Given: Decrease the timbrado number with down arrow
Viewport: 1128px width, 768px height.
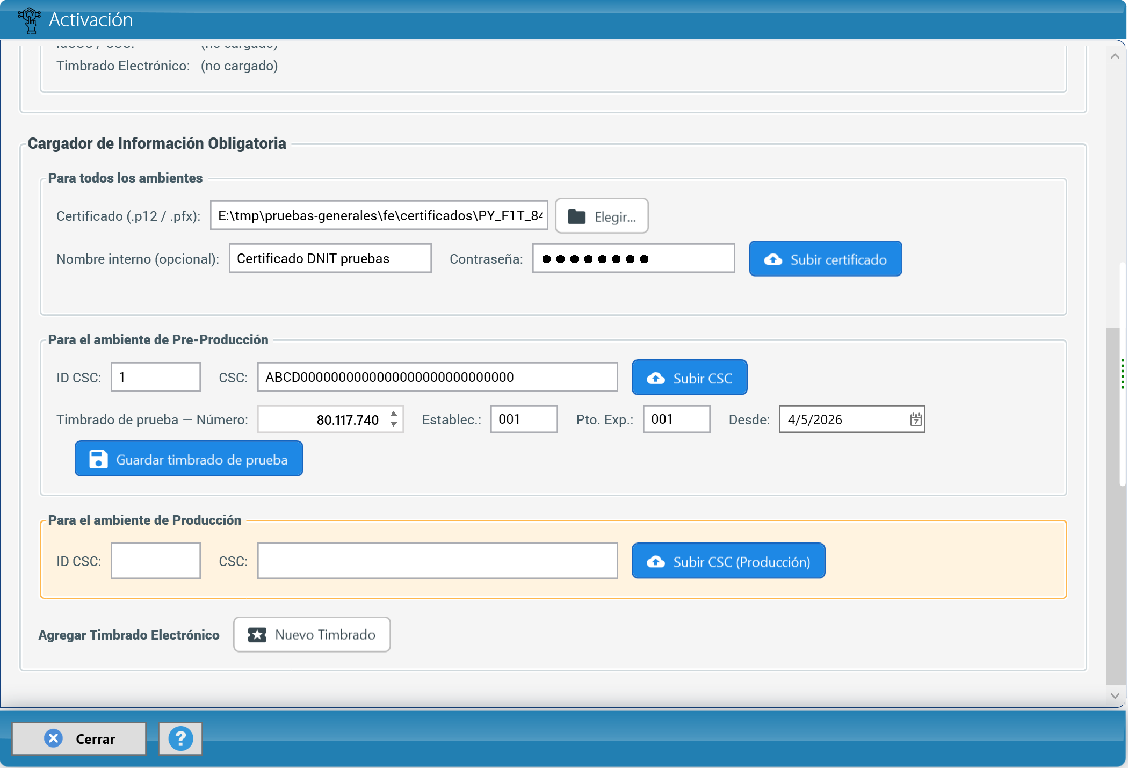Looking at the screenshot, I should coord(394,425).
